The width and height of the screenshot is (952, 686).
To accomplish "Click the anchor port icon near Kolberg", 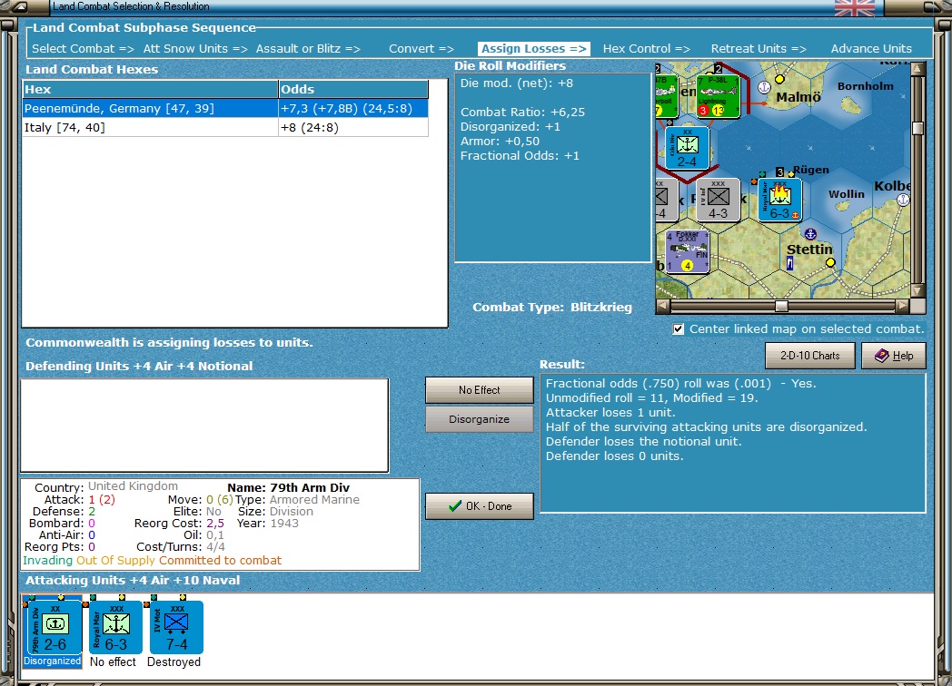I will [x=903, y=200].
